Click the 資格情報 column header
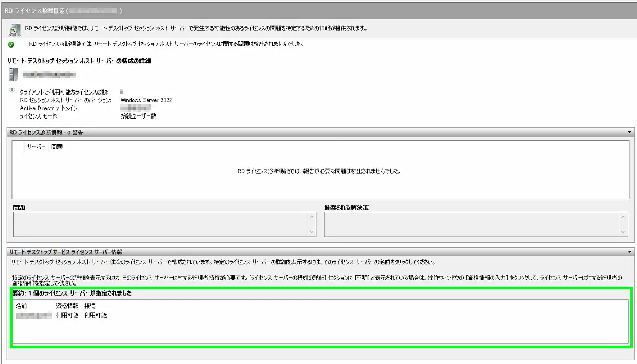Viewport: 637px width, 364px height. [x=67, y=306]
